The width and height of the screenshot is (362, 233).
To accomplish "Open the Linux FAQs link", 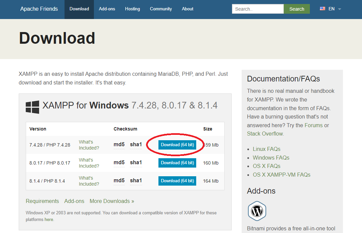I will click(x=266, y=149).
